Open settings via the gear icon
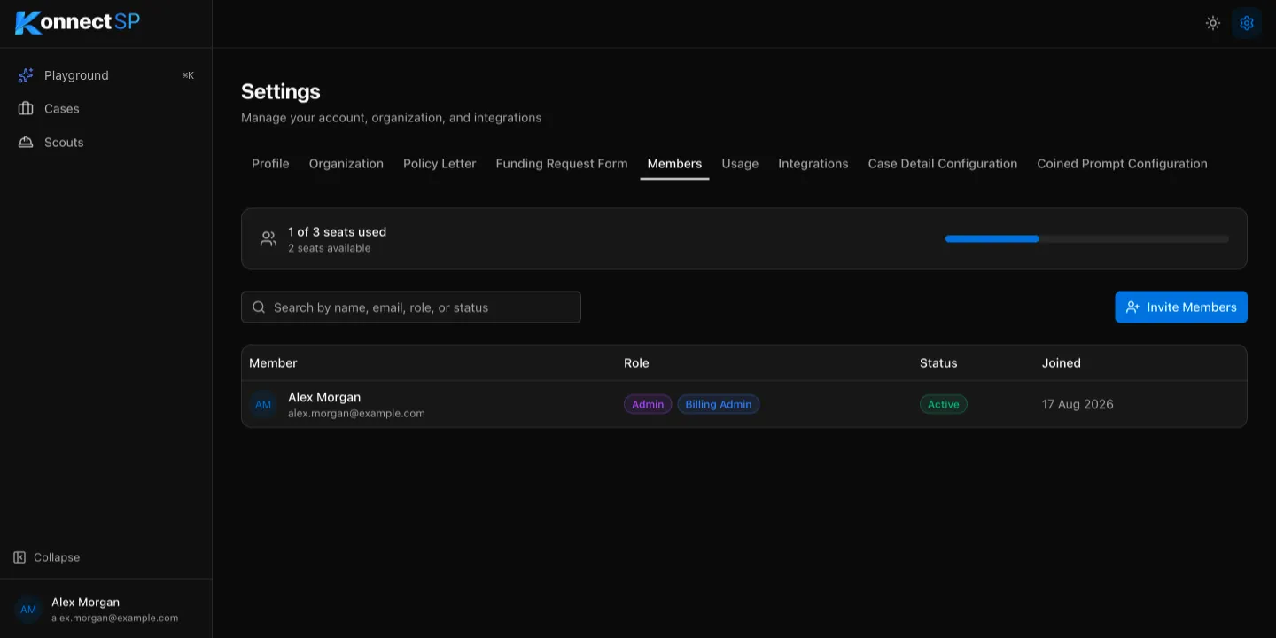 coord(1247,23)
